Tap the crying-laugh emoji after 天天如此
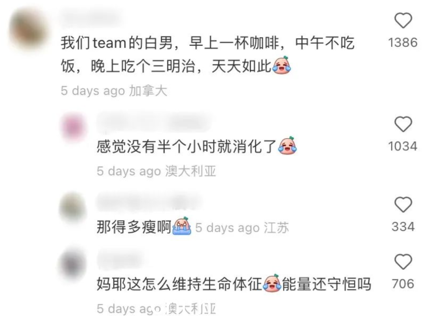This screenshot has height=316, width=425. tap(282, 65)
